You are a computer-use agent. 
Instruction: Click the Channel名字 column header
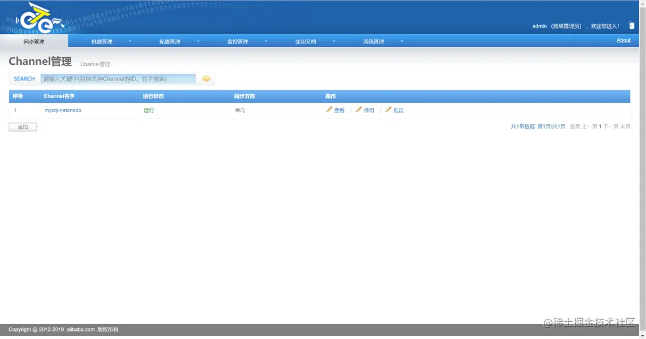(x=59, y=96)
